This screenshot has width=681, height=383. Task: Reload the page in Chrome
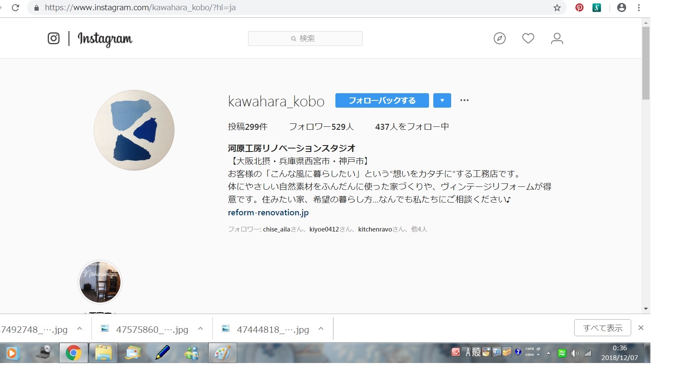(15, 8)
